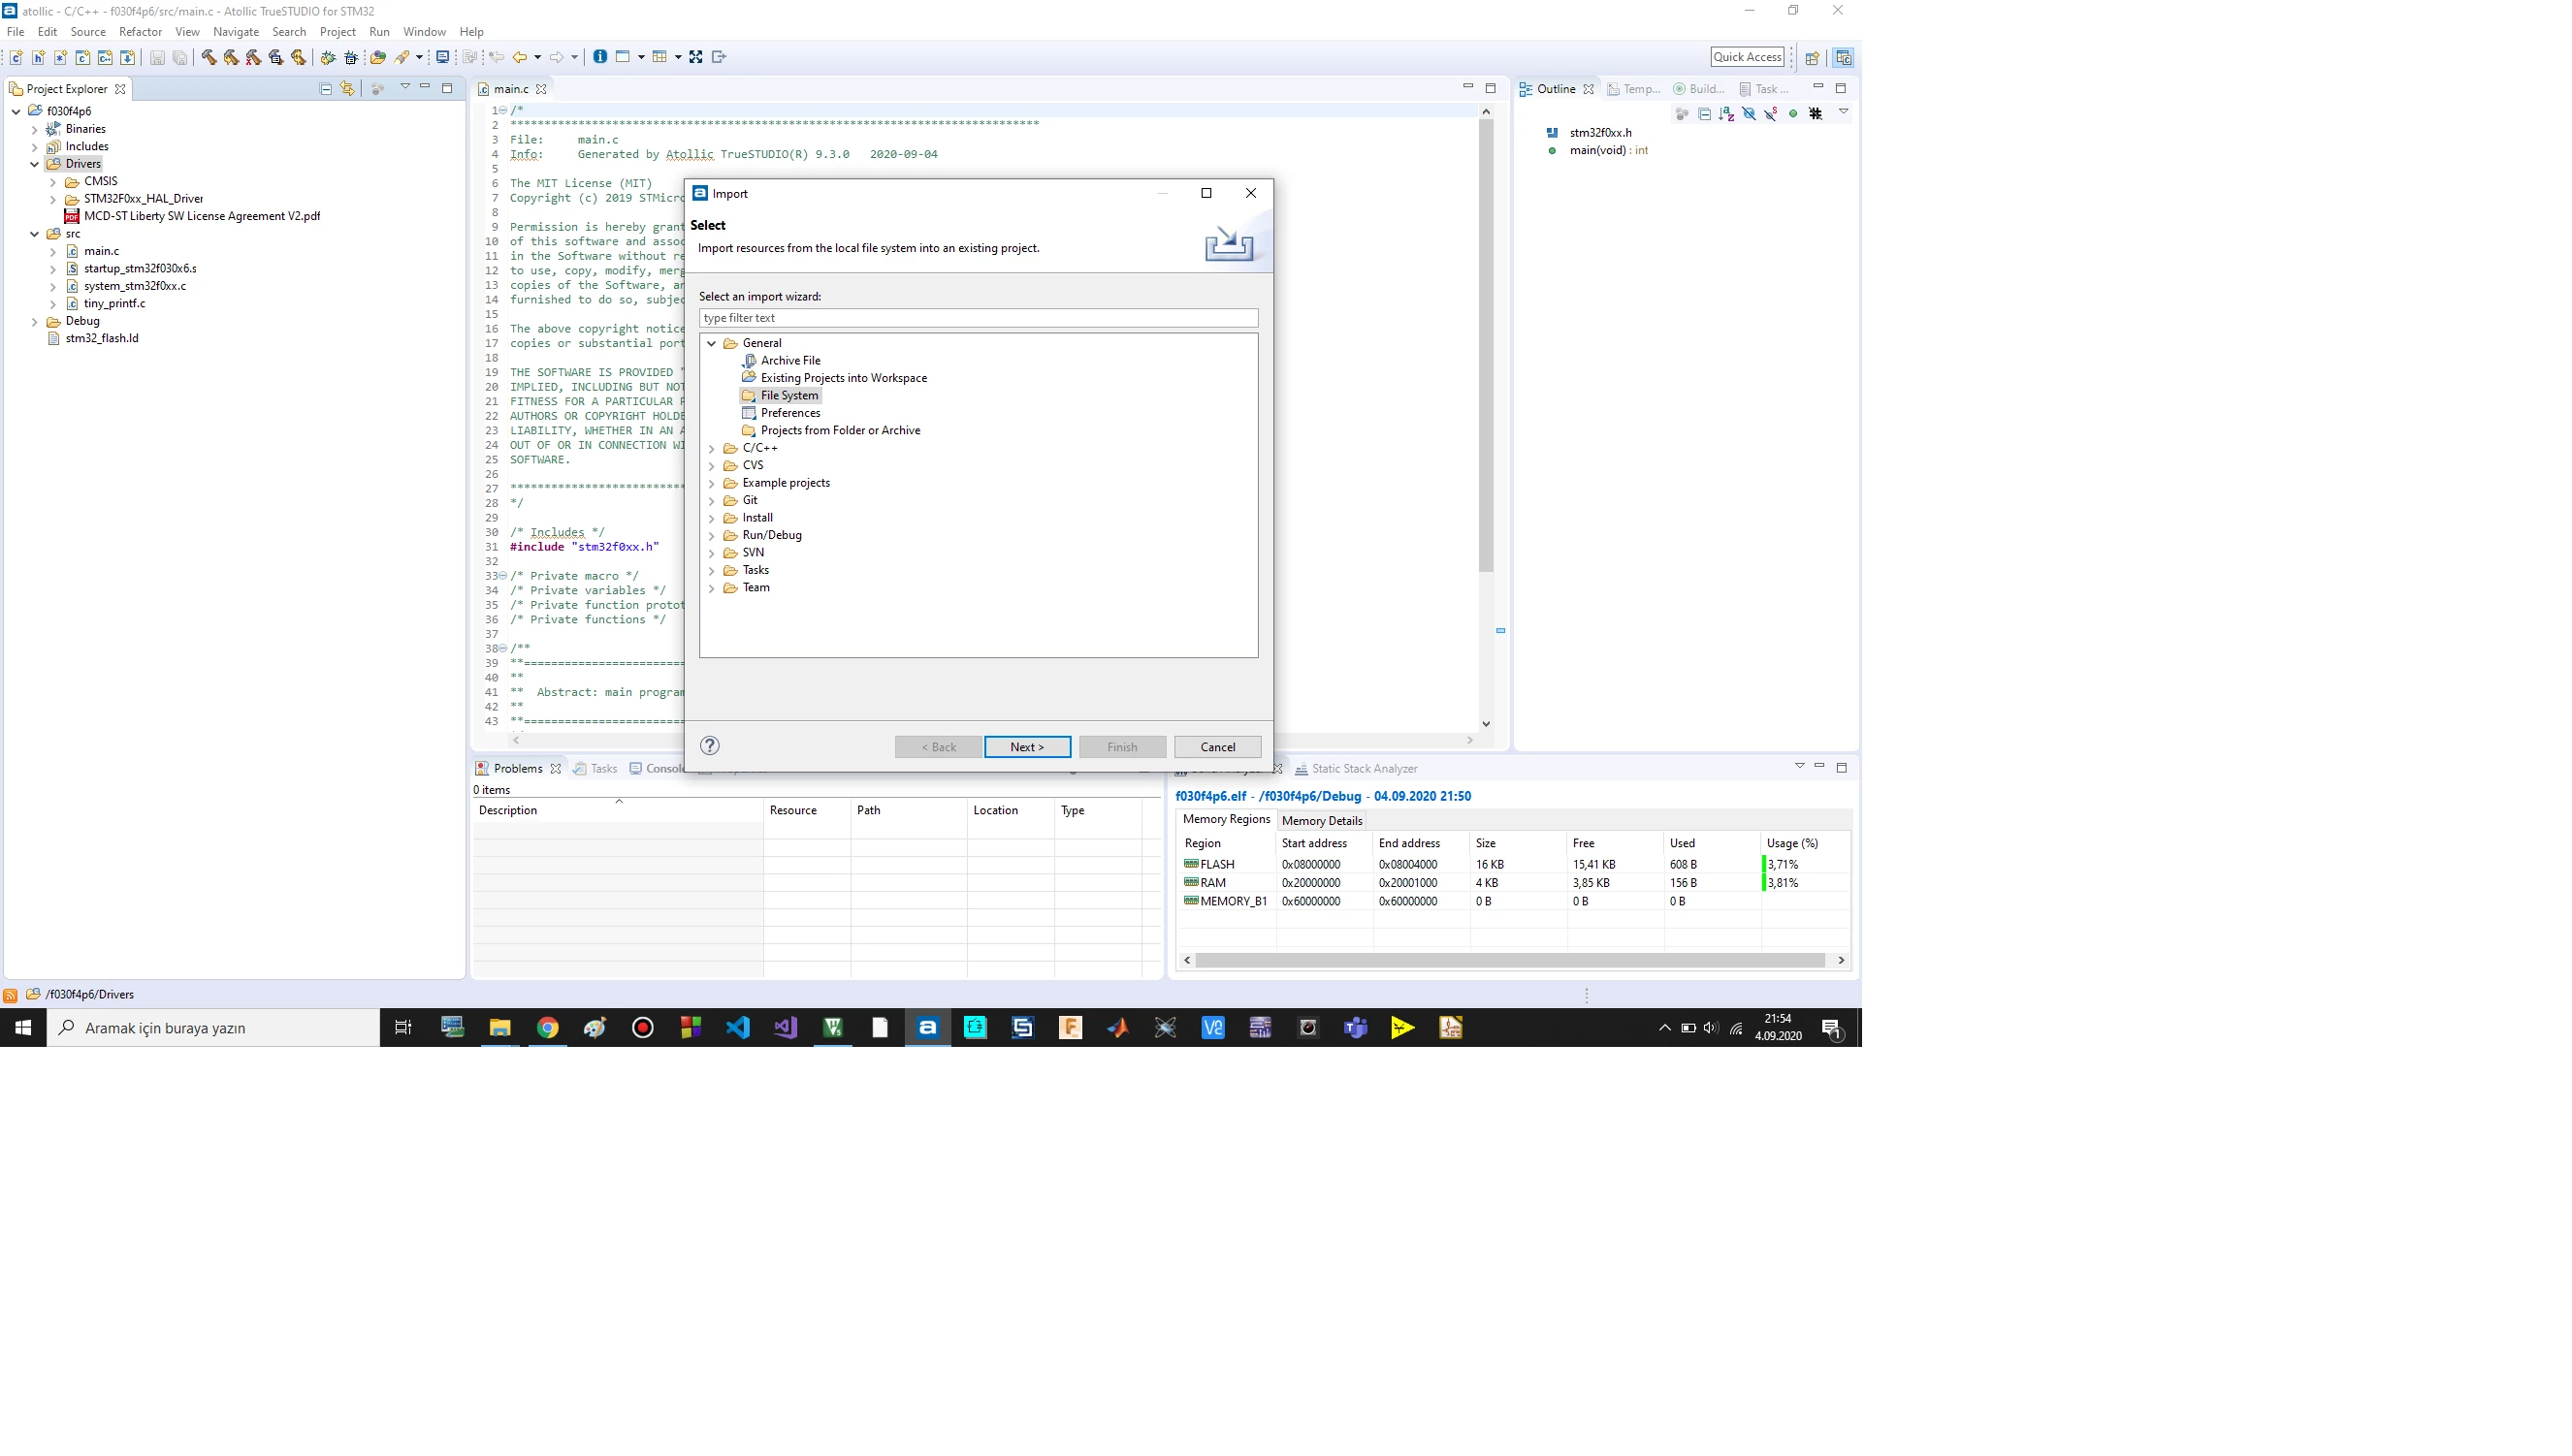Cancel the Import dialog
2572x1456 pixels.
tap(1217, 747)
